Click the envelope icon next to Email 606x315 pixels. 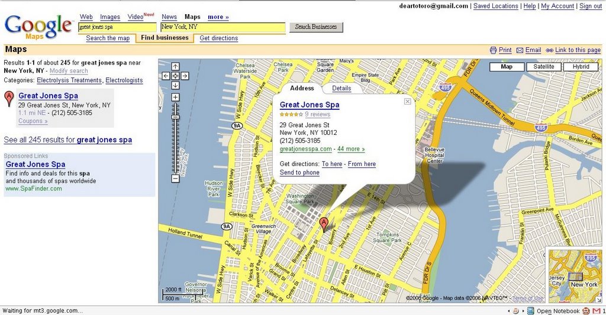520,50
